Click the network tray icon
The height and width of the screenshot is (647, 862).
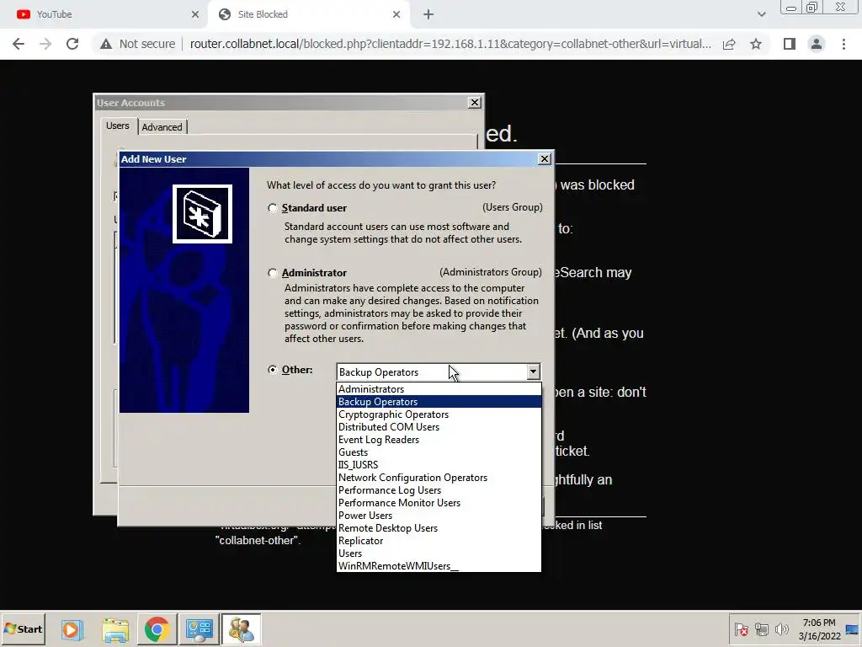pos(761,628)
